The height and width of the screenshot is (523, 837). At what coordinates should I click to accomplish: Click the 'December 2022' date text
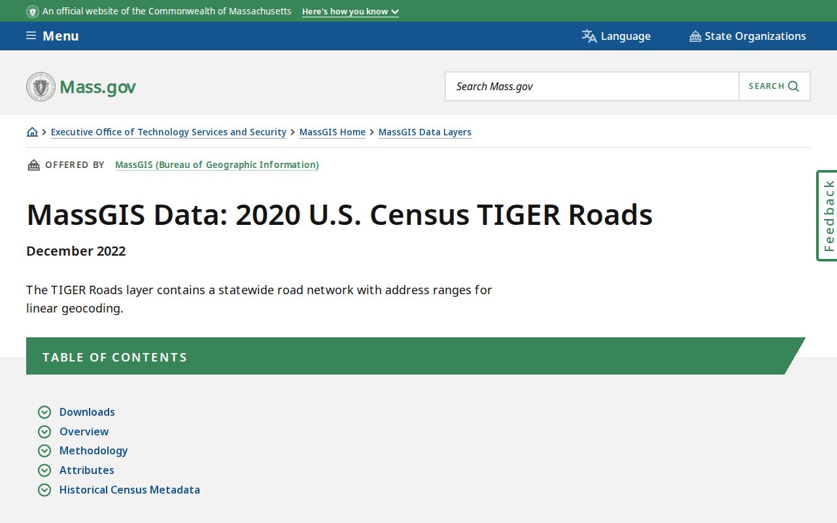tap(76, 251)
